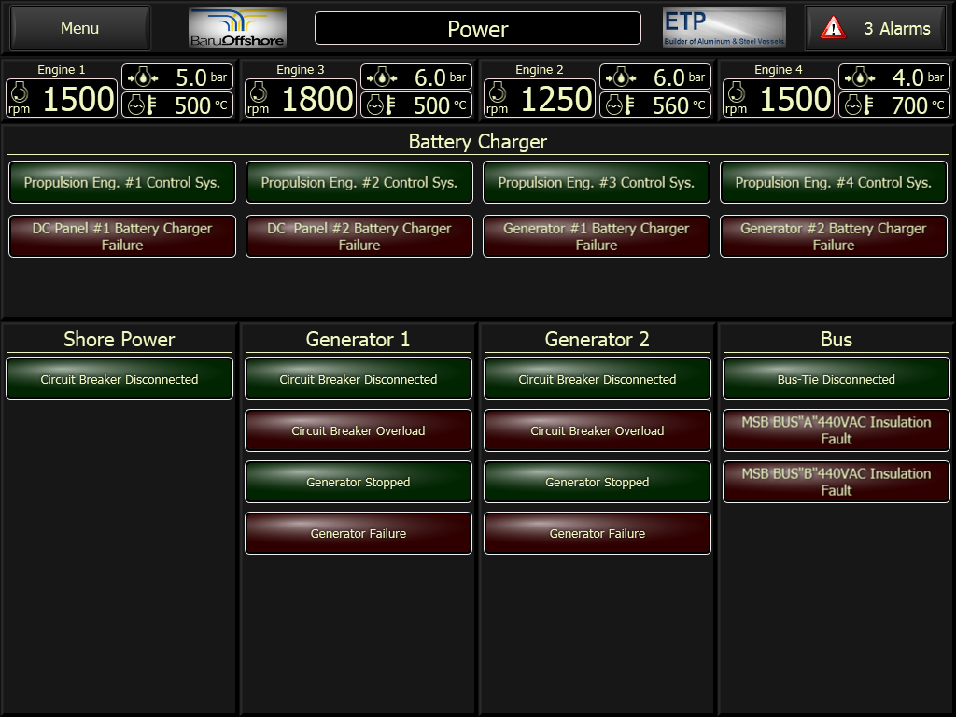Click Engine 2 temperature reading 560 °C
Viewport: 956px width, 717px height.
655,105
